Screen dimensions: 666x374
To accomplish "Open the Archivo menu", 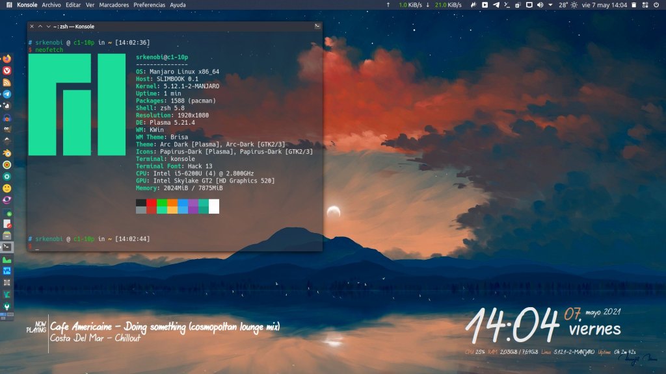I will 51,5.
